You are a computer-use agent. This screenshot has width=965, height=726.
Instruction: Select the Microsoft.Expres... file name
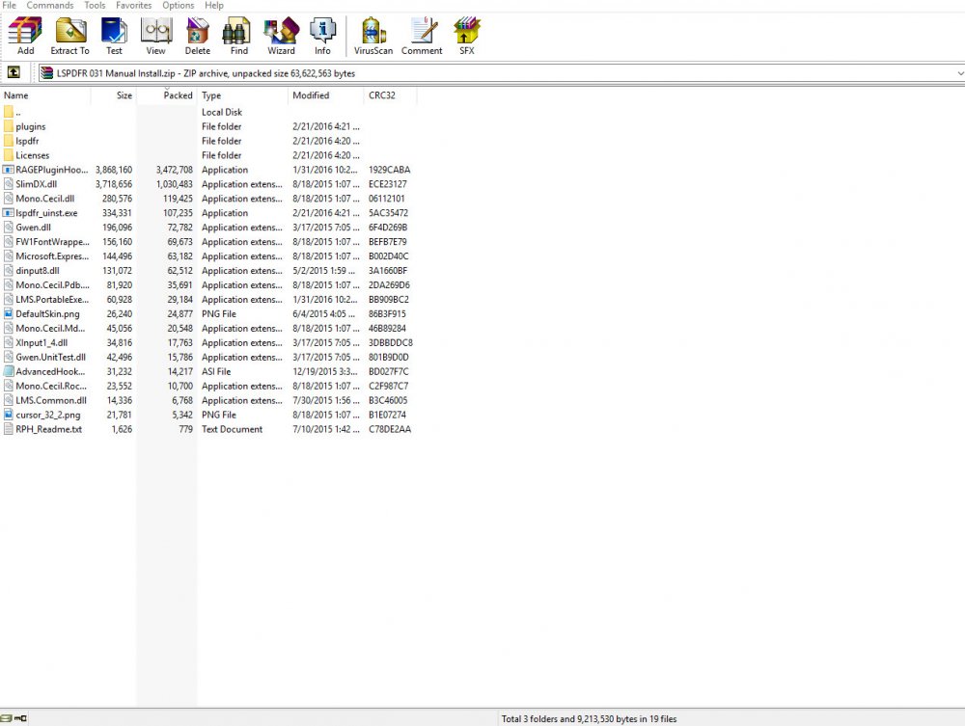tap(52, 256)
